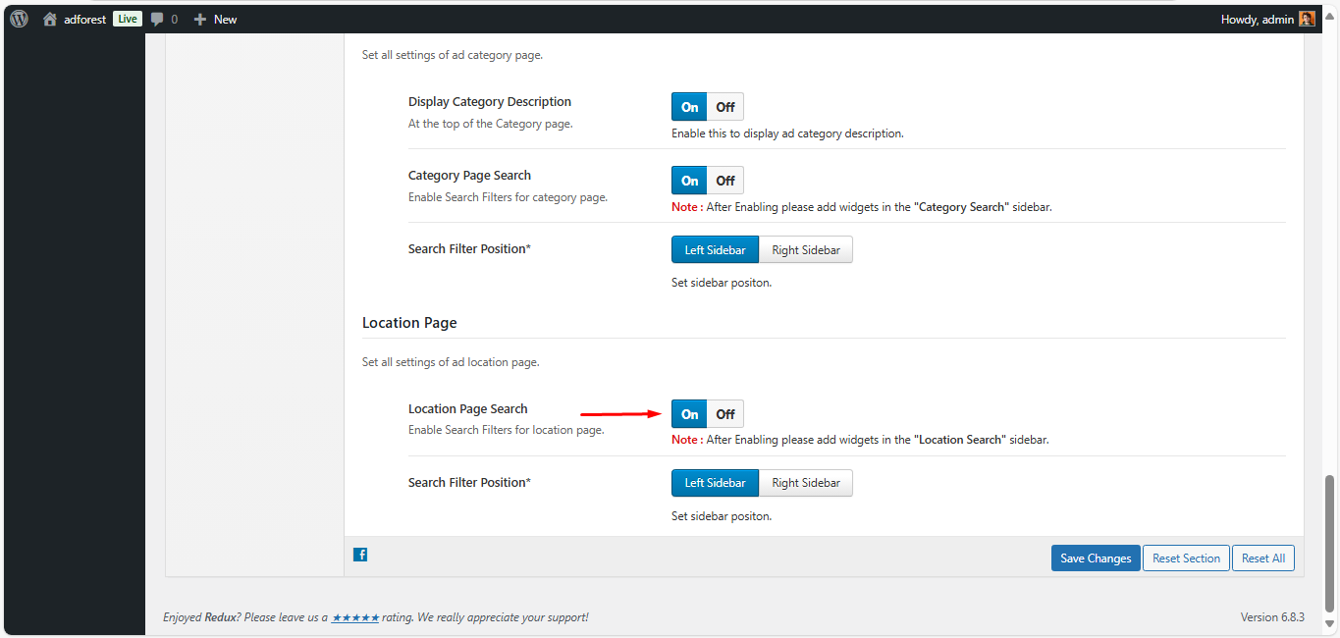
Task: Turn off Display Category Description
Action: pyautogui.click(x=724, y=107)
